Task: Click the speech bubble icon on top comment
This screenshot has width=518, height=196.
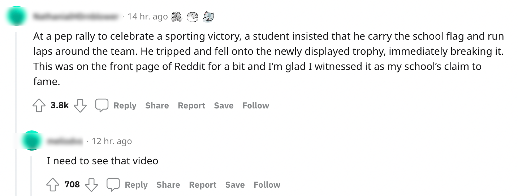Action: (102, 106)
